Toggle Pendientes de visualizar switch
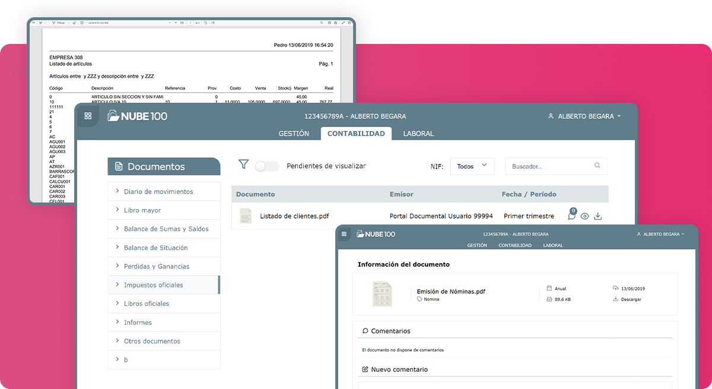Image resolution: width=712 pixels, height=389 pixels. click(x=267, y=166)
